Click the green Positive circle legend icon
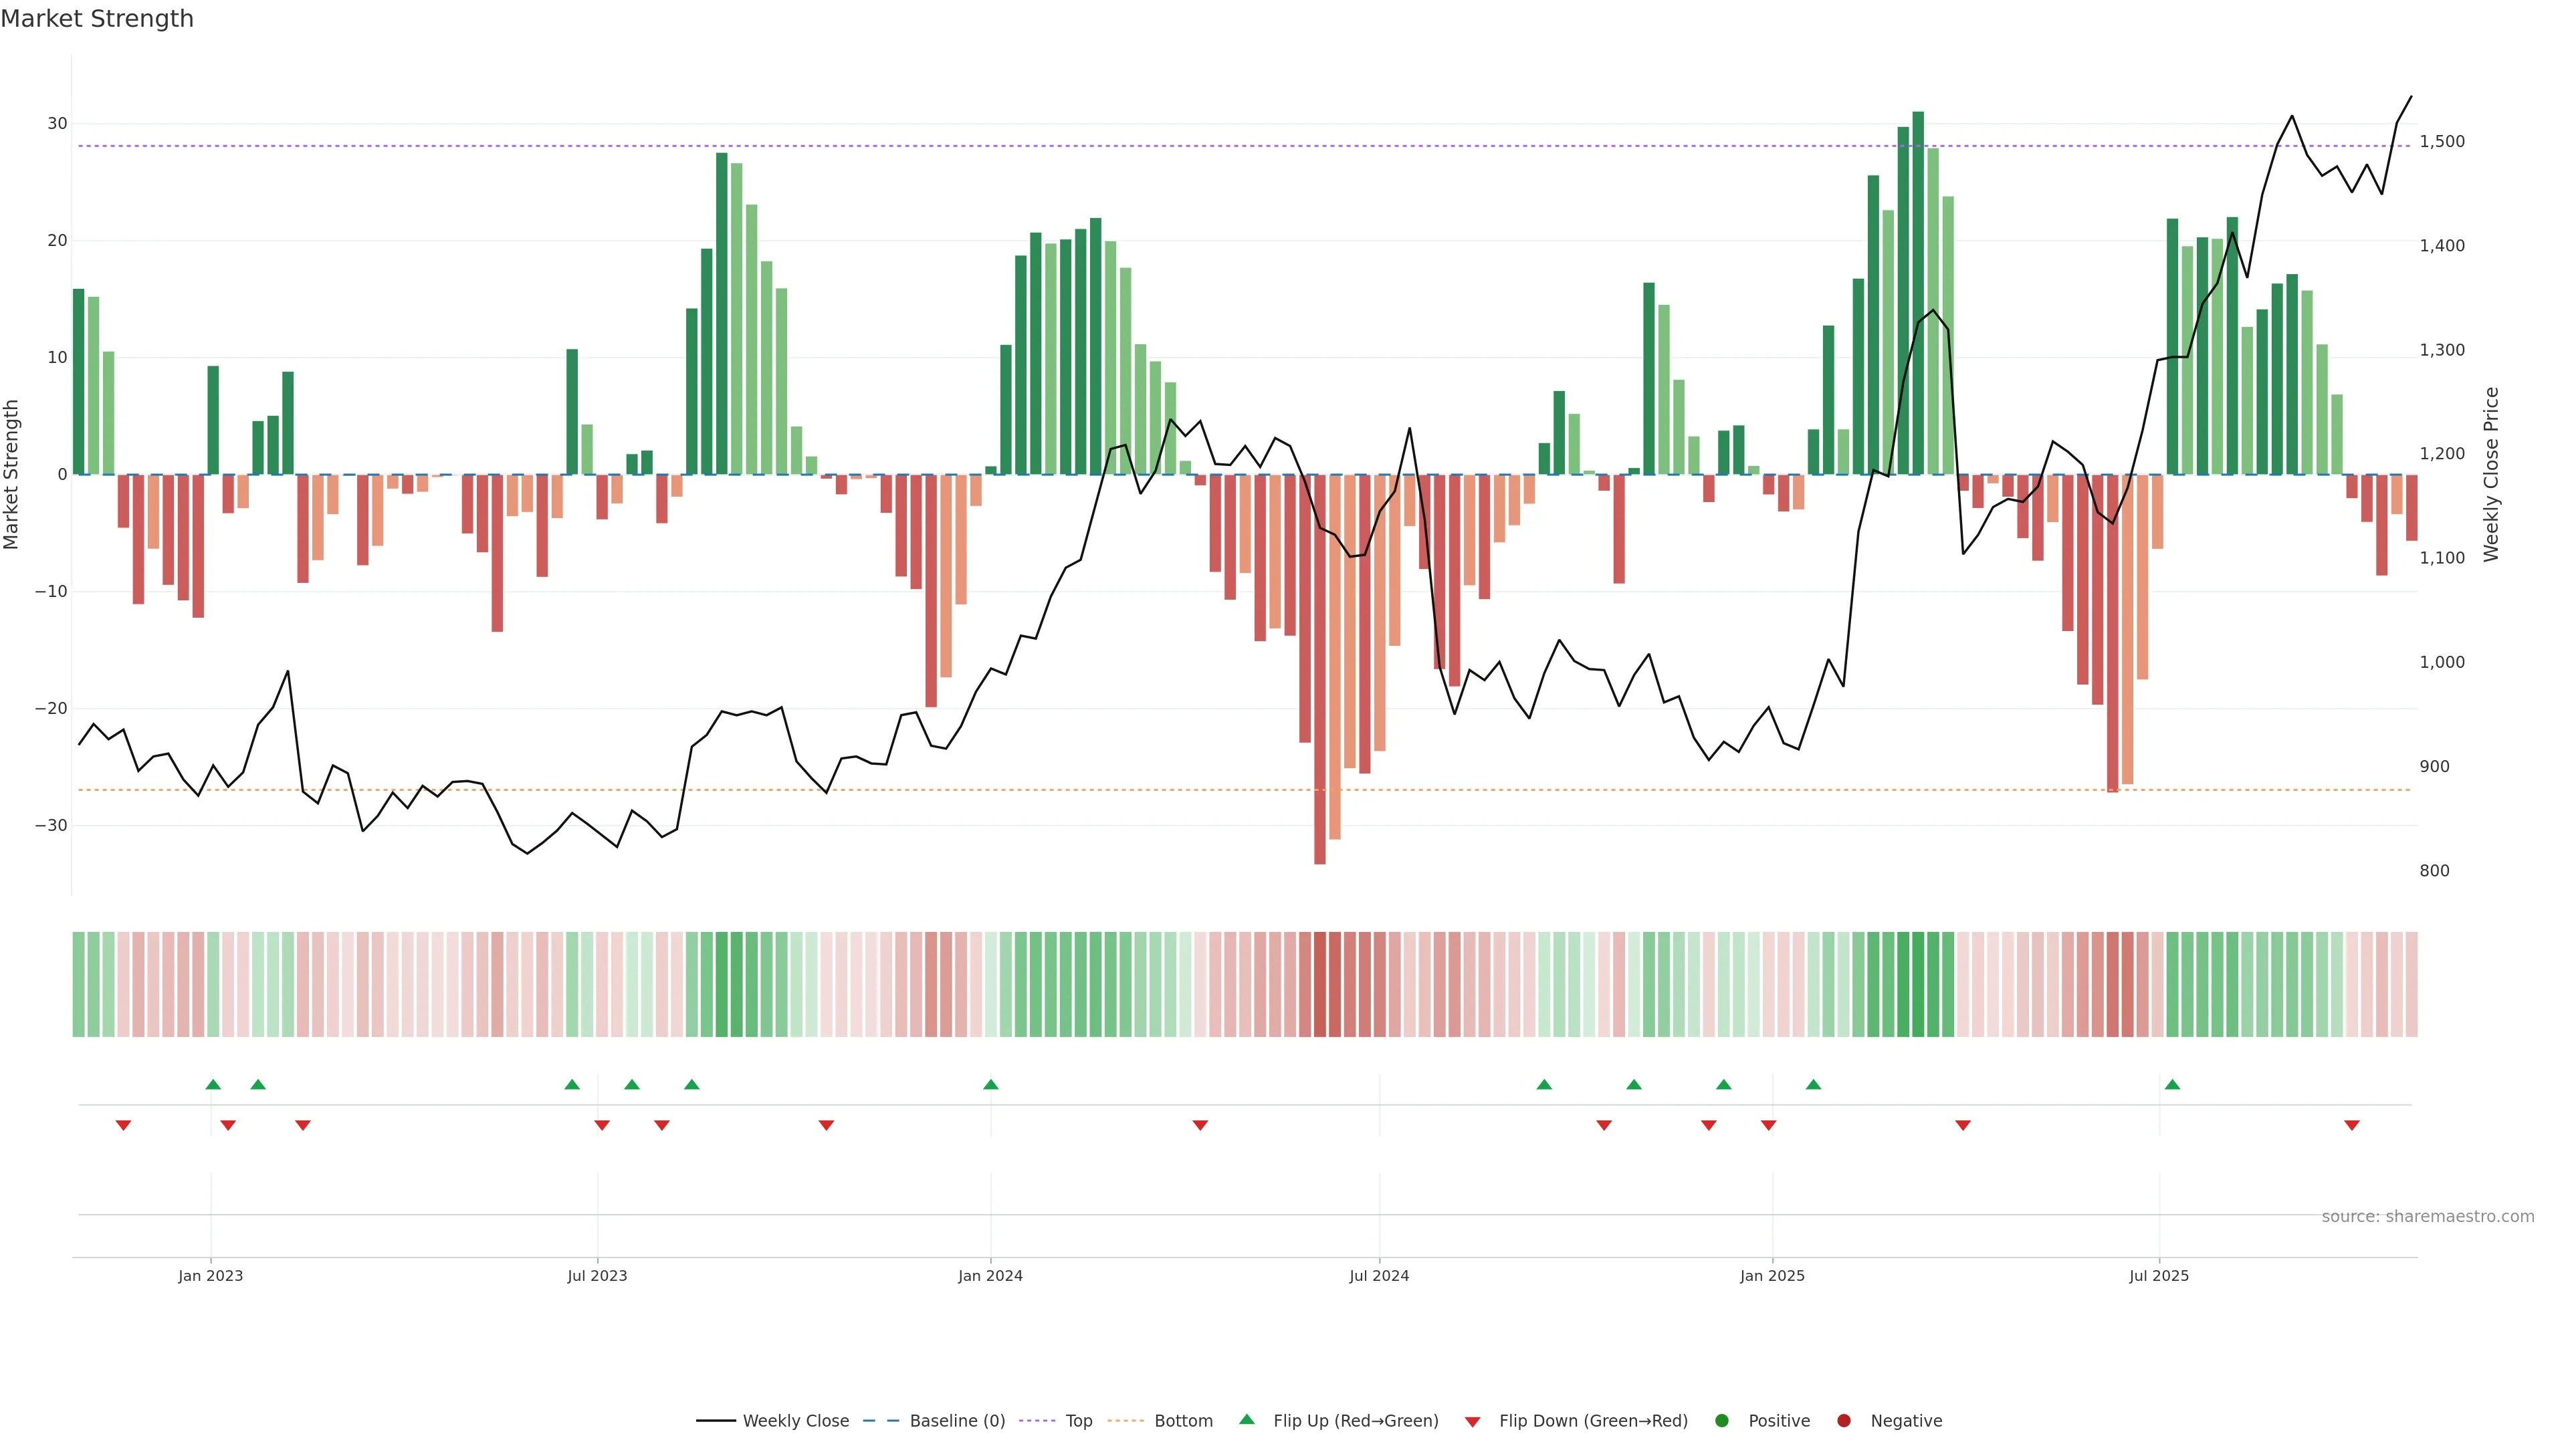Image resolution: width=2568 pixels, height=1444 pixels. click(1721, 1421)
